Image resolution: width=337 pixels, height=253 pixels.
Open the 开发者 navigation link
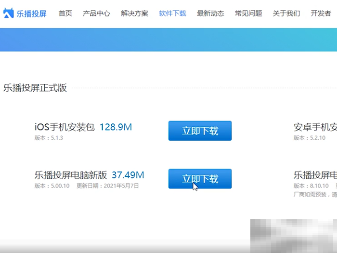coord(321,13)
